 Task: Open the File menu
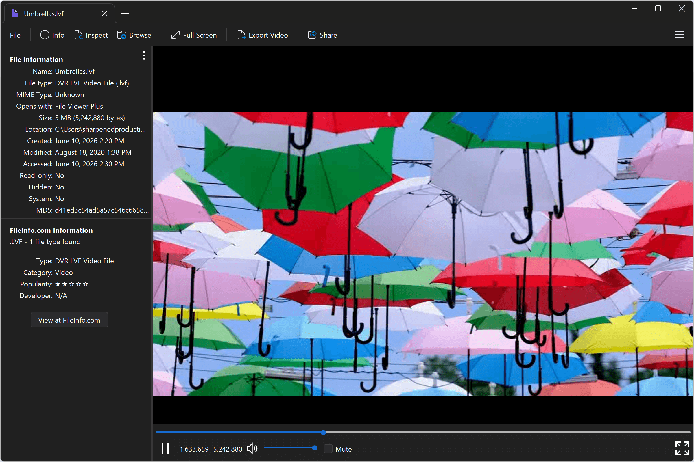click(x=15, y=35)
